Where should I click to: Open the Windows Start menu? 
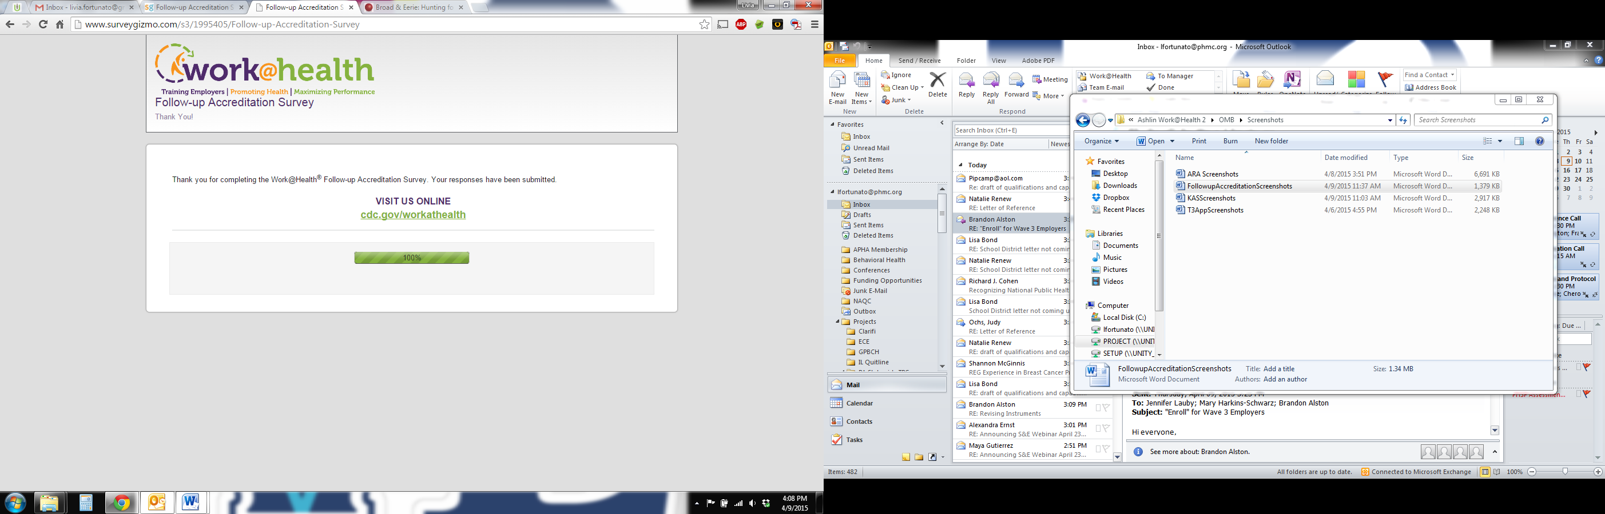(x=15, y=503)
